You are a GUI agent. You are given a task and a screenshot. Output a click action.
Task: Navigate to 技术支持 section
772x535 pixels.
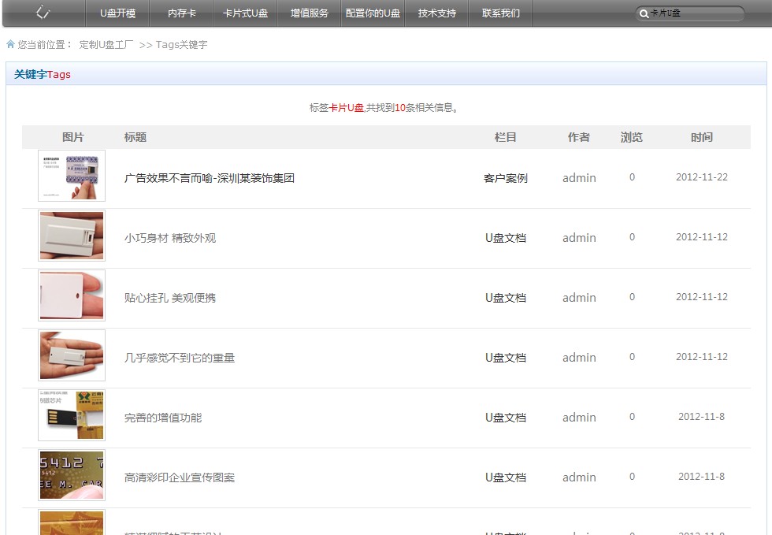pos(436,13)
